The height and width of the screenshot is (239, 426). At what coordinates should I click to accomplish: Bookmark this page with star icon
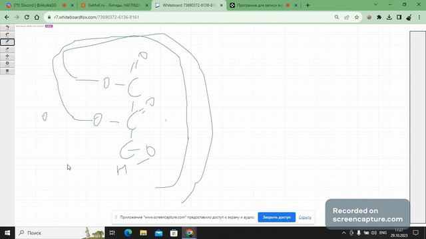click(357, 17)
